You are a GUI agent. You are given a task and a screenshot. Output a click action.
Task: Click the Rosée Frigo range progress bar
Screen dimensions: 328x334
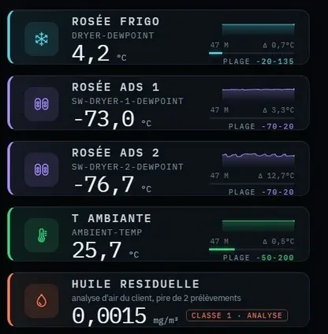click(x=252, y=54)
